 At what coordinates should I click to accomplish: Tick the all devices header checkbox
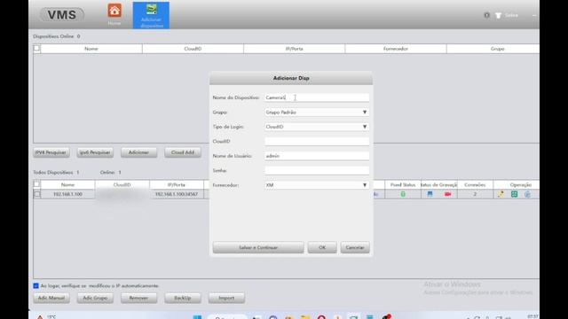point(36,184)
